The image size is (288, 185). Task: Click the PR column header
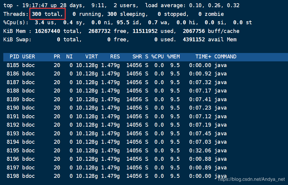(x=57, y=57)
